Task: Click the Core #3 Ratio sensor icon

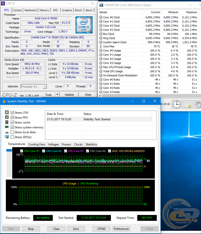Action: 101,92
